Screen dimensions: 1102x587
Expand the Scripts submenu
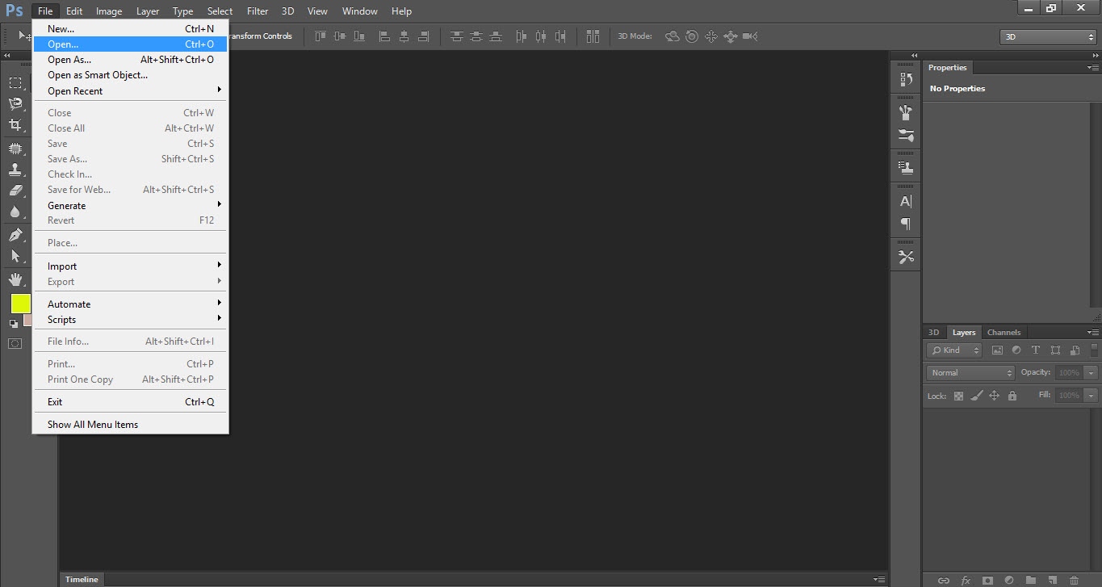click(131, 320)
